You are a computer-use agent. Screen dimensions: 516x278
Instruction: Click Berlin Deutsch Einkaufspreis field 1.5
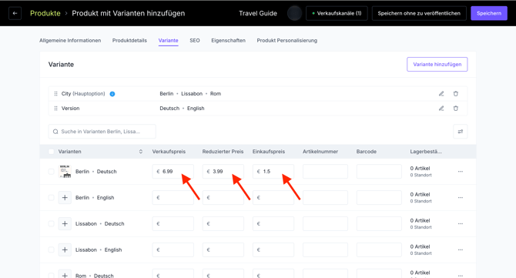click(x=273, y=172)
